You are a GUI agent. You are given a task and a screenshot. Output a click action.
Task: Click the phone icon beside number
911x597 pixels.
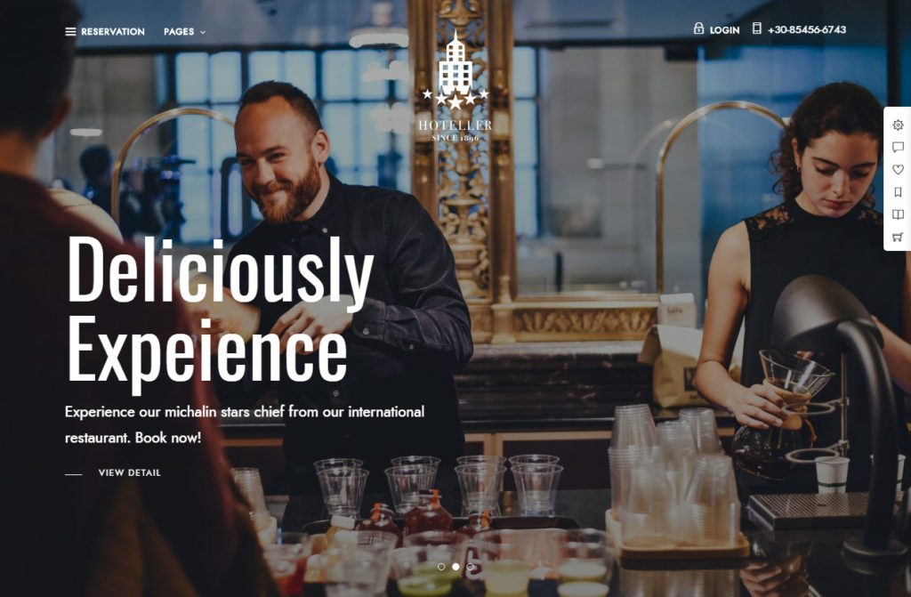tap(756, 28)
